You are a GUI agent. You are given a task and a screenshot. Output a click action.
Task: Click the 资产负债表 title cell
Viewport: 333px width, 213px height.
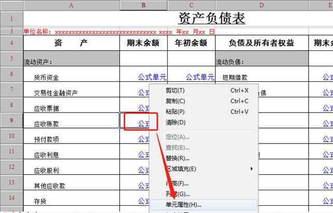pos(211,18)
